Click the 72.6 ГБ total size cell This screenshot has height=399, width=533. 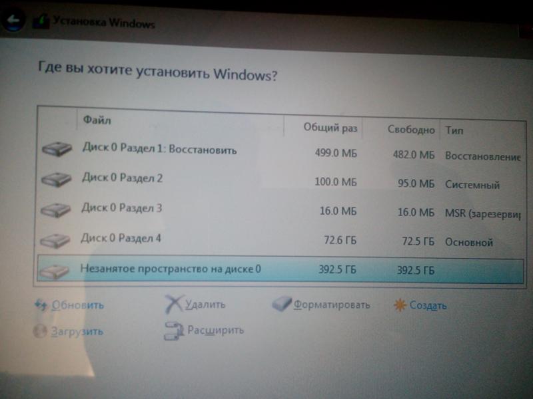[x=340, y=241]
